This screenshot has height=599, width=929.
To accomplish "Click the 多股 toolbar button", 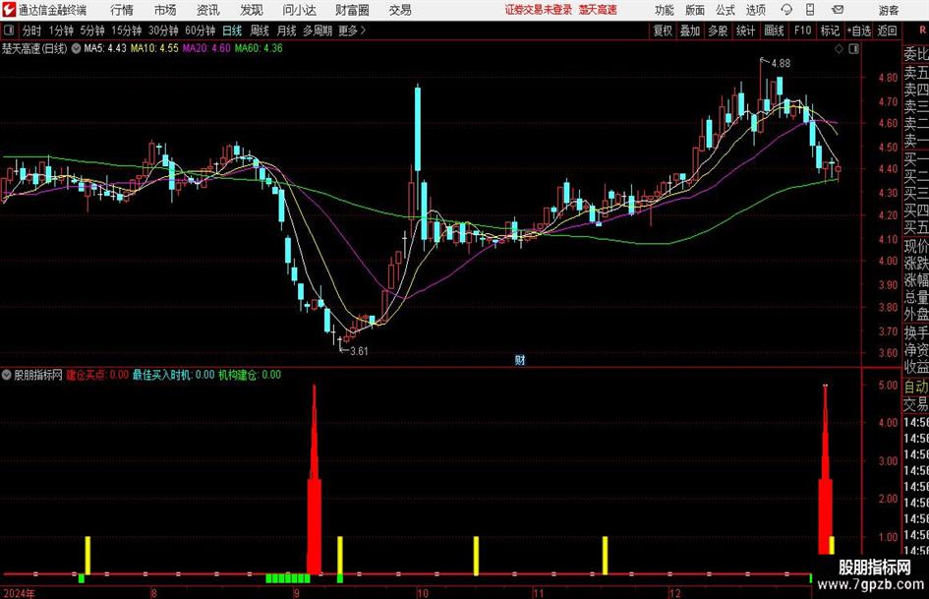I will click(x=718, y=30).
